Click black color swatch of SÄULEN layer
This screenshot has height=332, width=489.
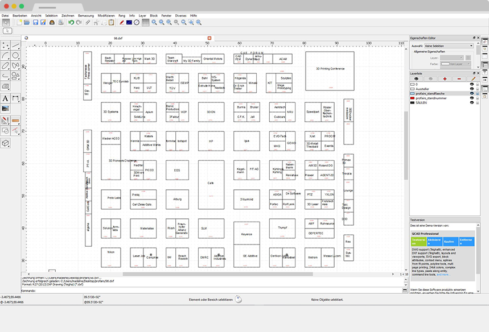412,102
